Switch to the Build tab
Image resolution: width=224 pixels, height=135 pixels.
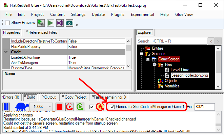tap(31, 97)
